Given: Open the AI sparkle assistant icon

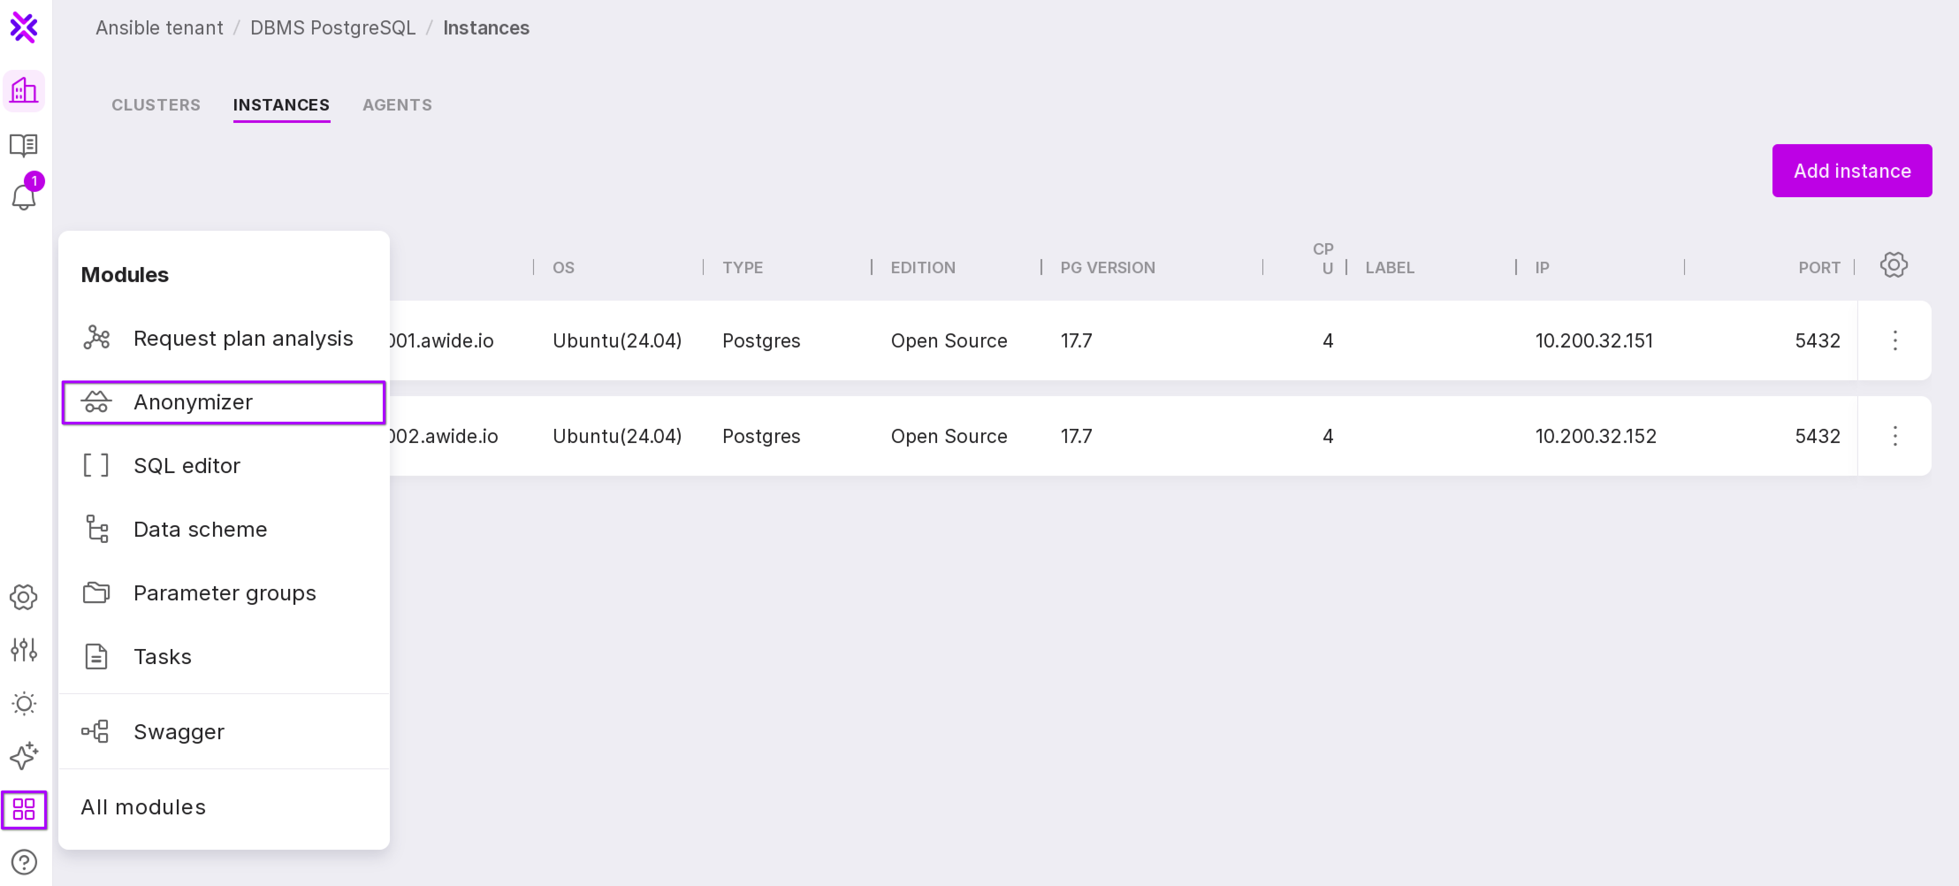Looking at the screenshot, I should 23,756.
